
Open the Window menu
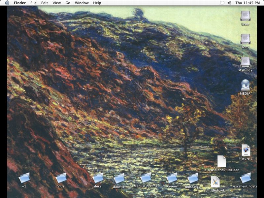82,3
